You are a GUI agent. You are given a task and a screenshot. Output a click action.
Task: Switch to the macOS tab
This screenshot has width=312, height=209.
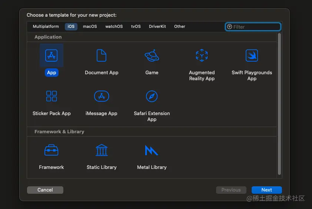(90, 27)
